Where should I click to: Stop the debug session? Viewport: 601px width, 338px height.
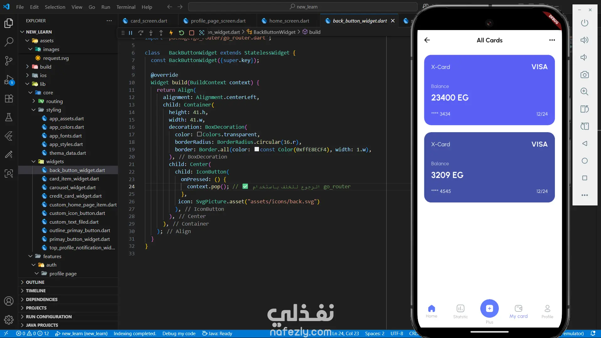192,33
